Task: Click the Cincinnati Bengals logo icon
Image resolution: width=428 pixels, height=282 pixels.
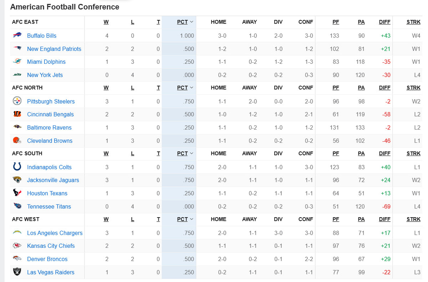Action: click(17, 114)
